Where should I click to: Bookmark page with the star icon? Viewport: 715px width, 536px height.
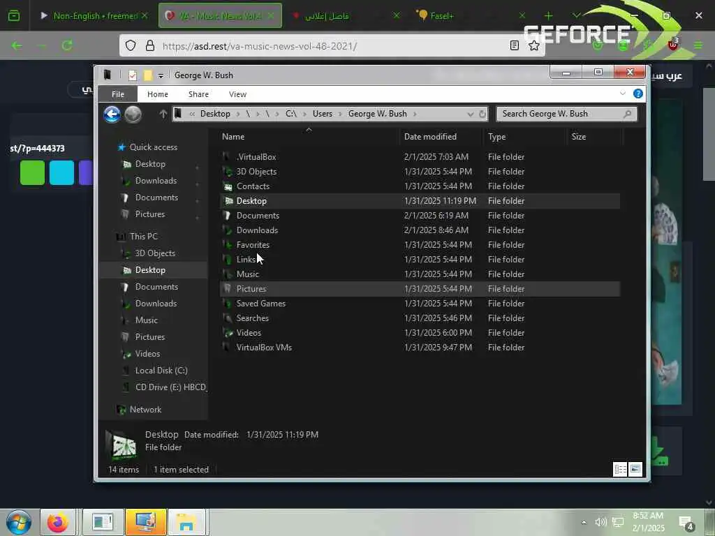[534, 45]
